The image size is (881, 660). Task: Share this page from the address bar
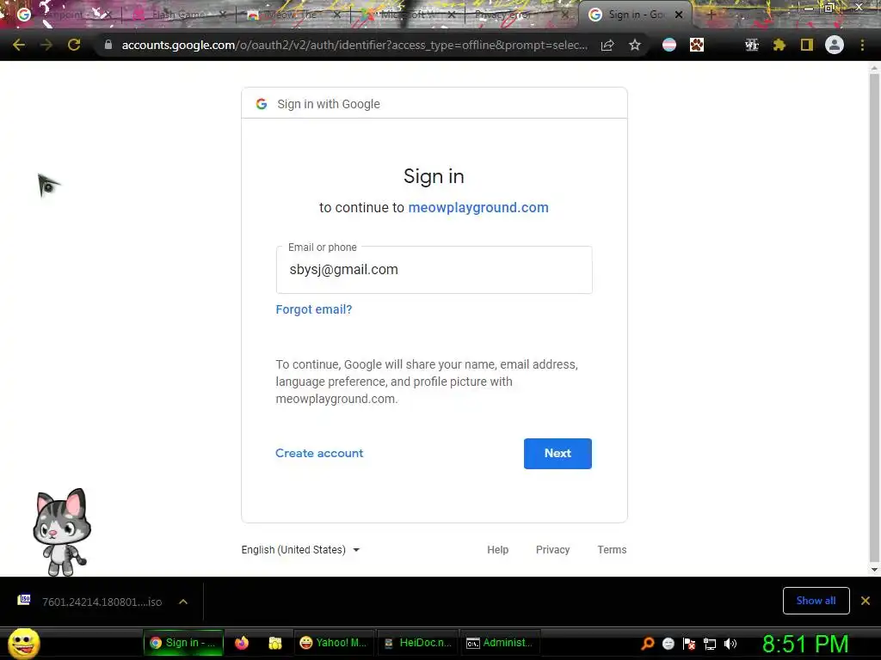[x=607, y=45]
